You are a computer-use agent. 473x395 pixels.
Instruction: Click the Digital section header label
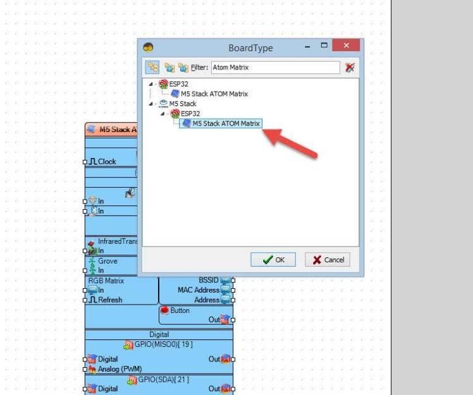pyautogui.click(x=159, y=334)
